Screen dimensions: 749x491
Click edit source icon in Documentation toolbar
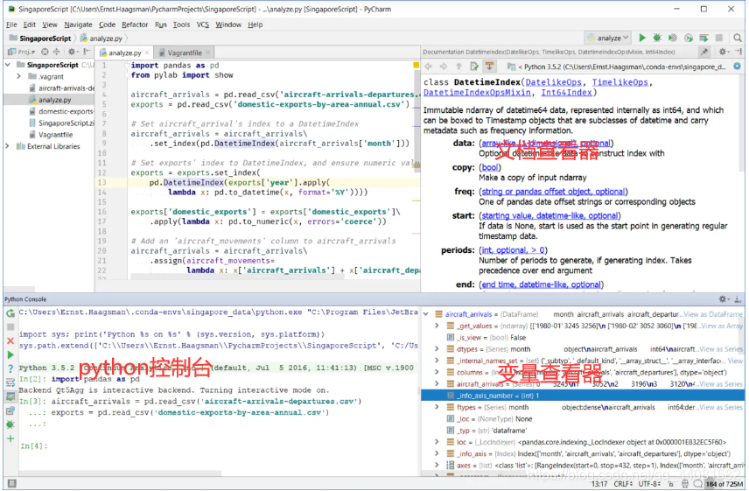474,67
